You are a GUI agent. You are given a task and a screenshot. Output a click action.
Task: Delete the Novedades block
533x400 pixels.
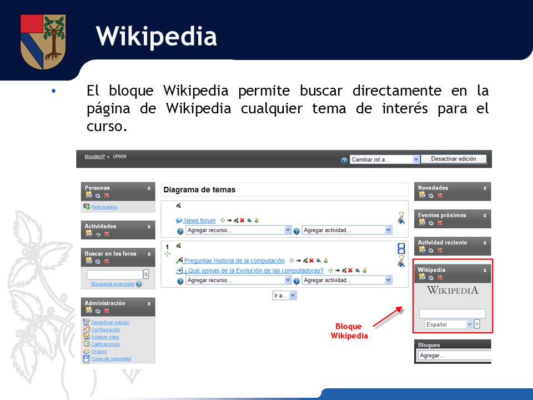coord(440,196)
